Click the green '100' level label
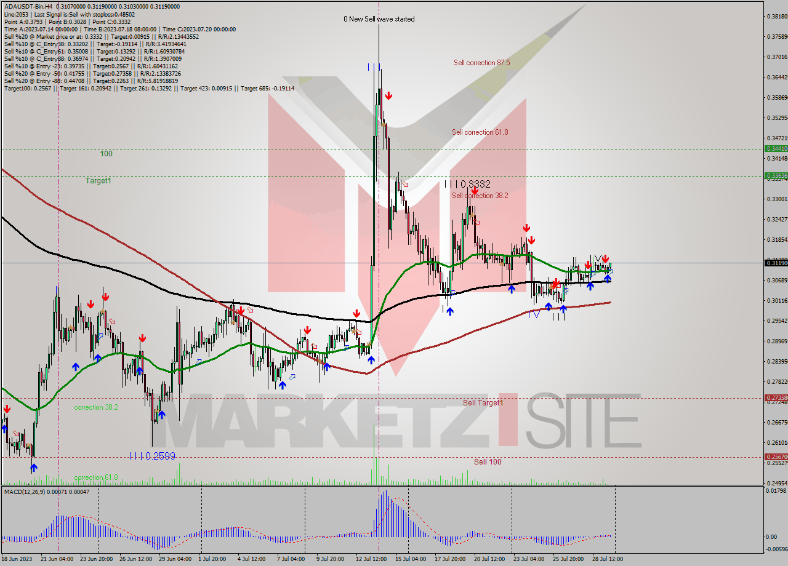The height and width of the screenshot is (566, 788). pos(107,154)
